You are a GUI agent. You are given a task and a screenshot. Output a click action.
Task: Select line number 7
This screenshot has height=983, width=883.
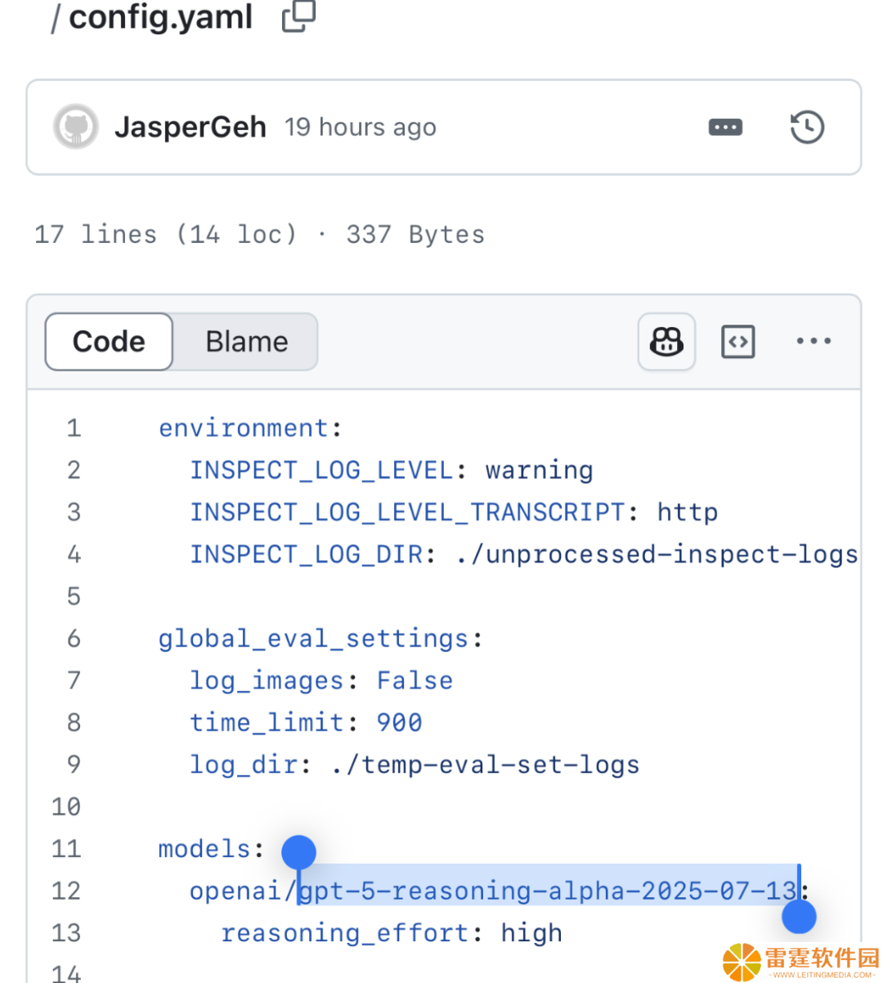(x=74, y=680)
